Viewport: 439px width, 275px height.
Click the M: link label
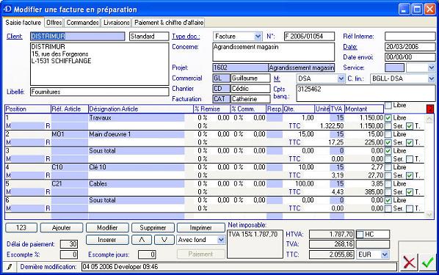(x=277, y=78)
